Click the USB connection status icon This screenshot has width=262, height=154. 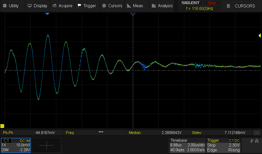point(252,141)
